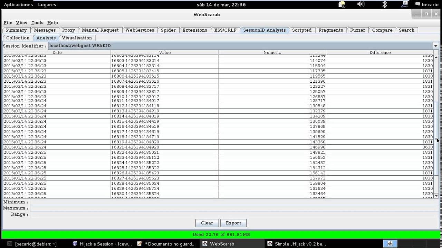Click the table scrollbar down arrow
The height and width of the screenshot is (248, 442).
click(436, 196)
